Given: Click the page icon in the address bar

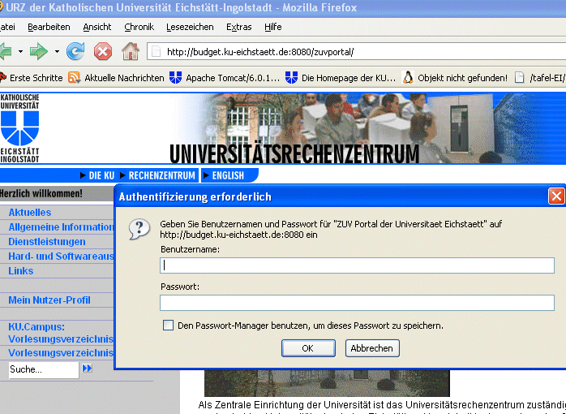Looking at the screenshot, I should pos(156,52).
